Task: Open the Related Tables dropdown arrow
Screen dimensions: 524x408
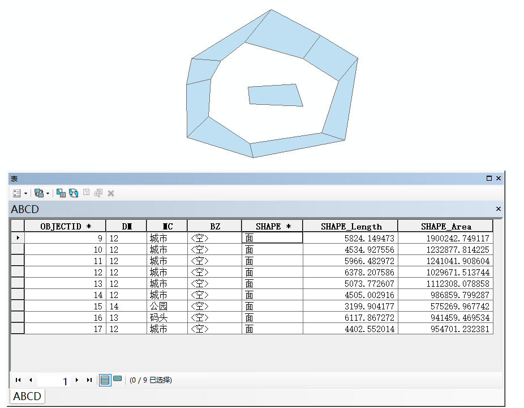Action: coord(49,193)
